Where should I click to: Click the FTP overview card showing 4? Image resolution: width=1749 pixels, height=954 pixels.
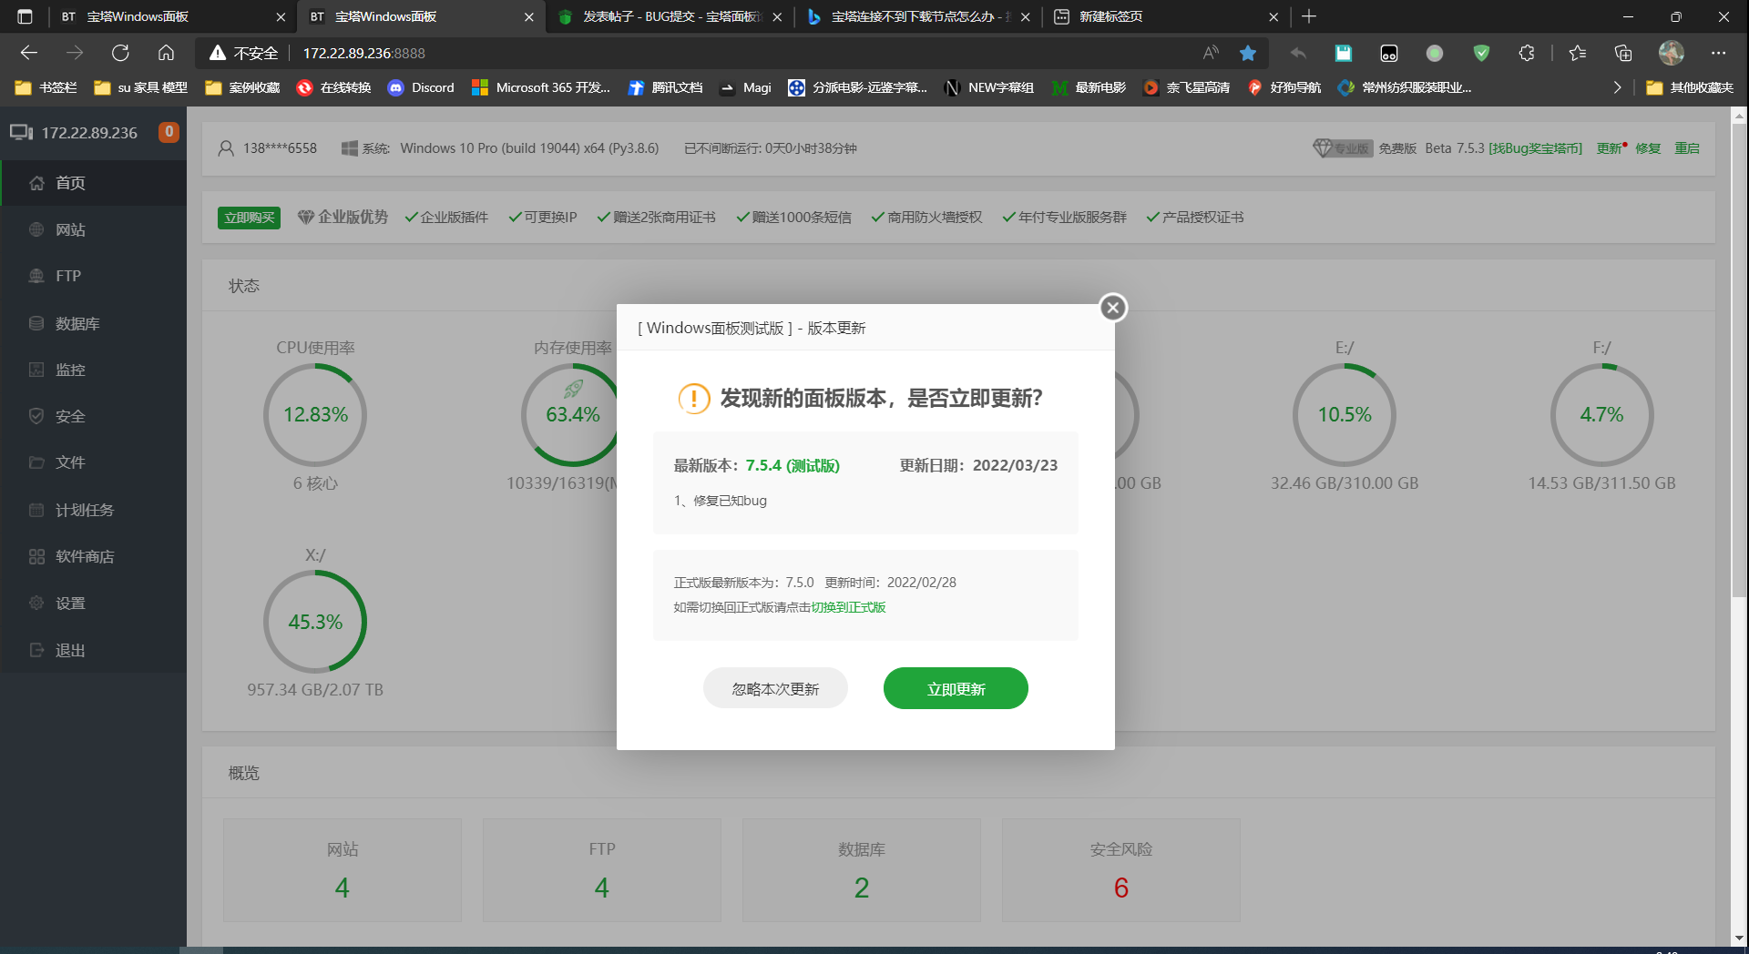click(602, 870)
